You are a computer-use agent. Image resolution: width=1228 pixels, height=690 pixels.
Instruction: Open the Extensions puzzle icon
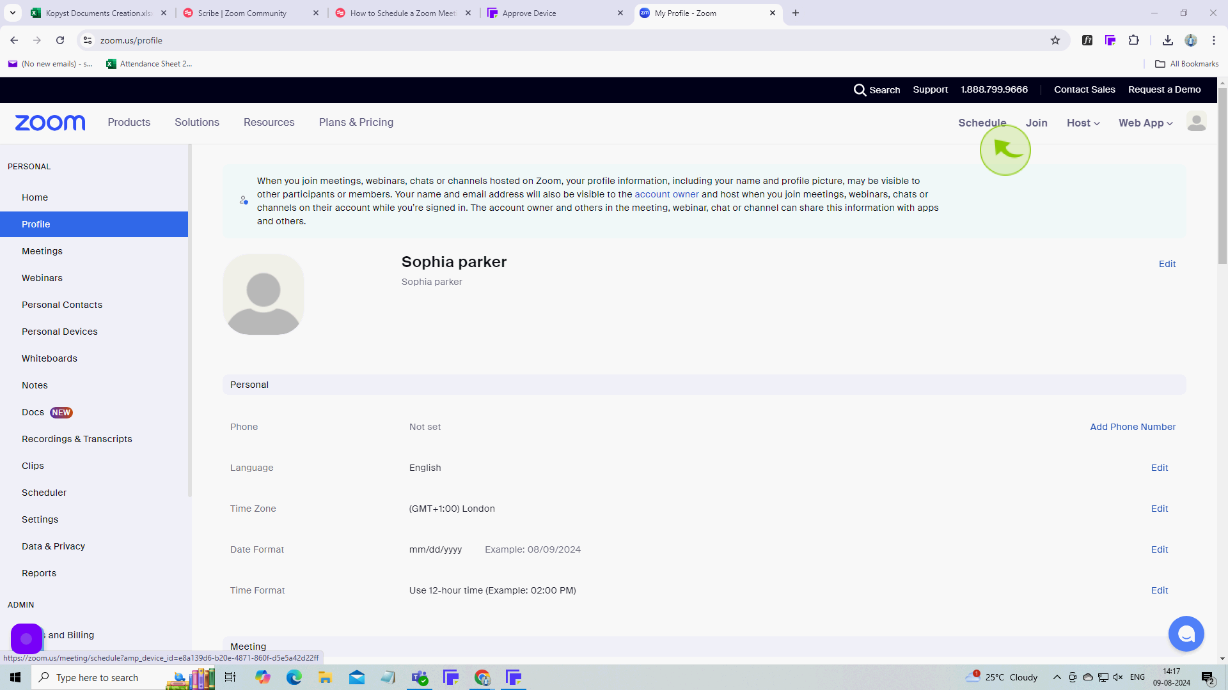[1133, 40]
